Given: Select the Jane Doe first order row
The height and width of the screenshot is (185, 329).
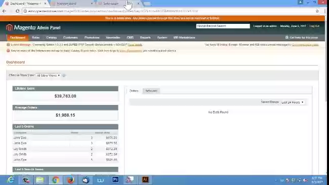Looking at the screenshot, I should point(65,138).
